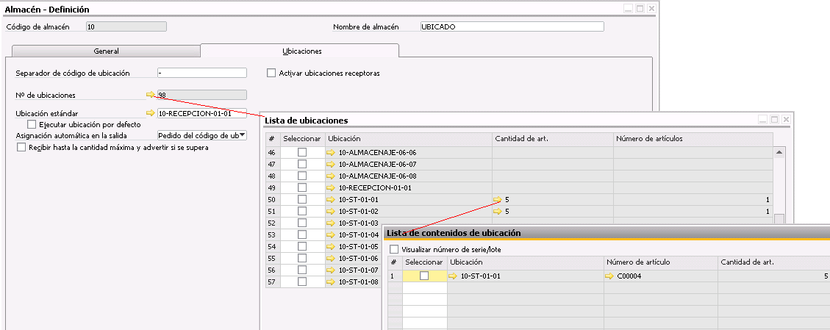
Task: Toggle Ejecutar ubicación por defecto checkbox
Action: (31, 125)
